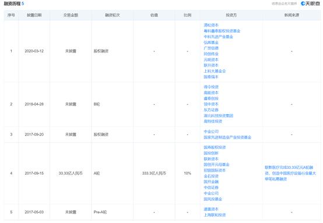Click the 国开金融 investor link
This screenshot has height=223, width=323.
click(211, 182)
